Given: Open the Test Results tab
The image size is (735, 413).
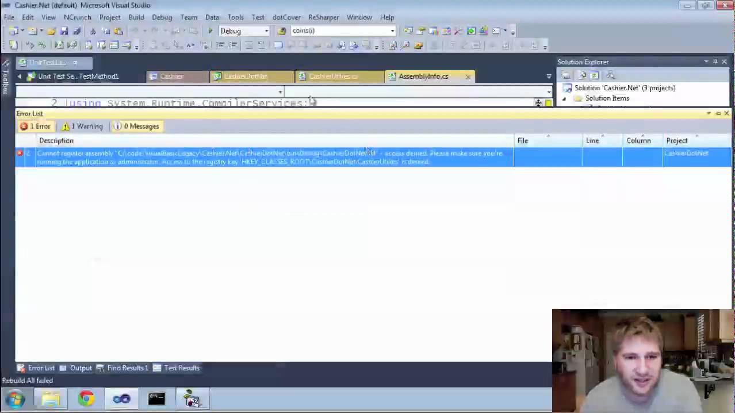Looking at the screenshot, I should pos(177,368).
